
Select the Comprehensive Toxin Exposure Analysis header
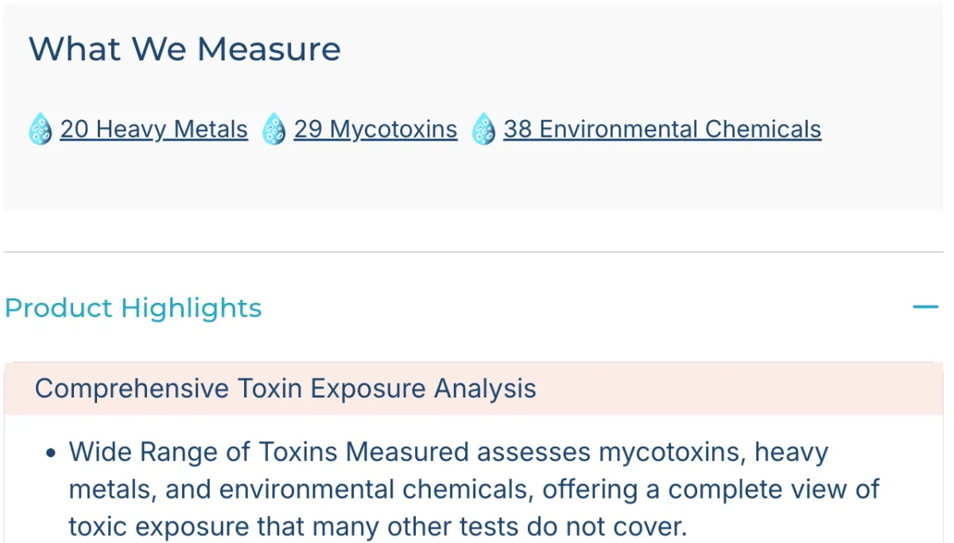click(x=285, y=389)
